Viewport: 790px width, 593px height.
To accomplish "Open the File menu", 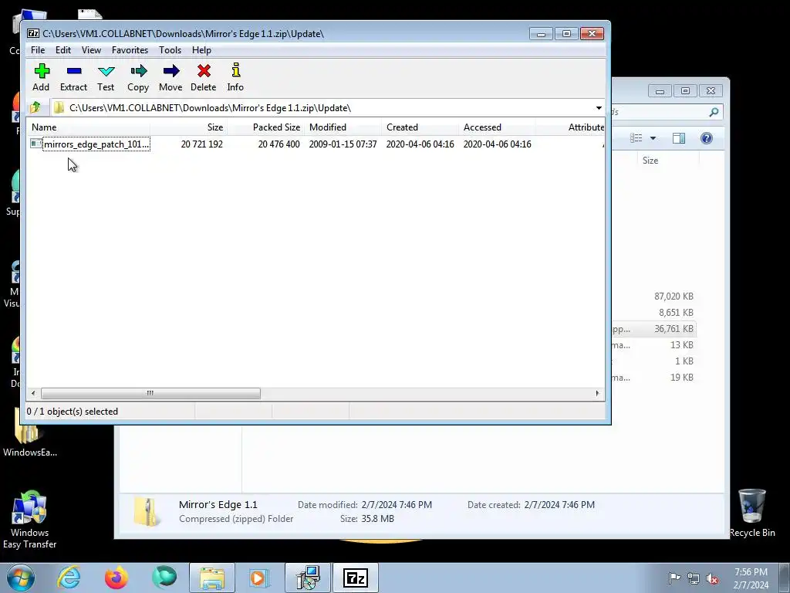I will point(38,50).
